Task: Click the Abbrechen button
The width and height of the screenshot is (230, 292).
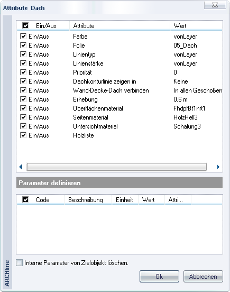Action: [203, 276]
